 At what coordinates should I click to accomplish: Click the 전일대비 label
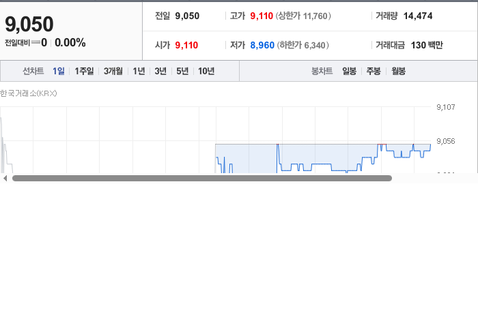coord(17,43)
